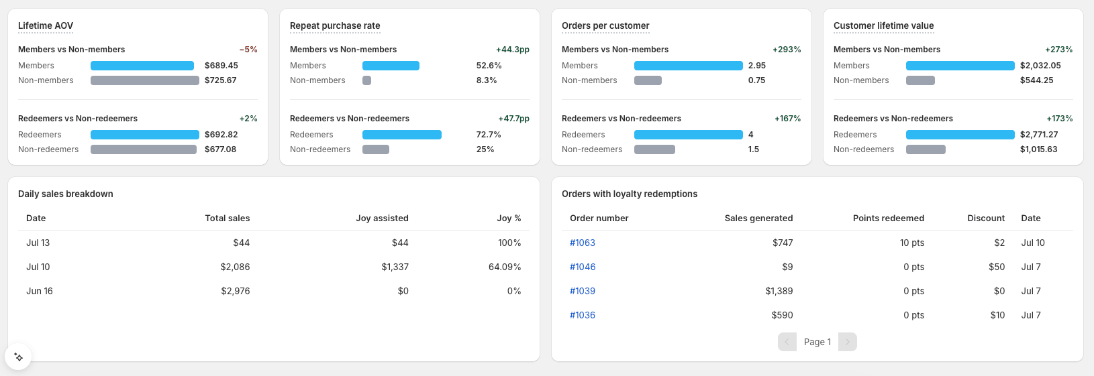1094x376 pixels.
Task: Click the $747 sales generated value
Action: point(783,243)
